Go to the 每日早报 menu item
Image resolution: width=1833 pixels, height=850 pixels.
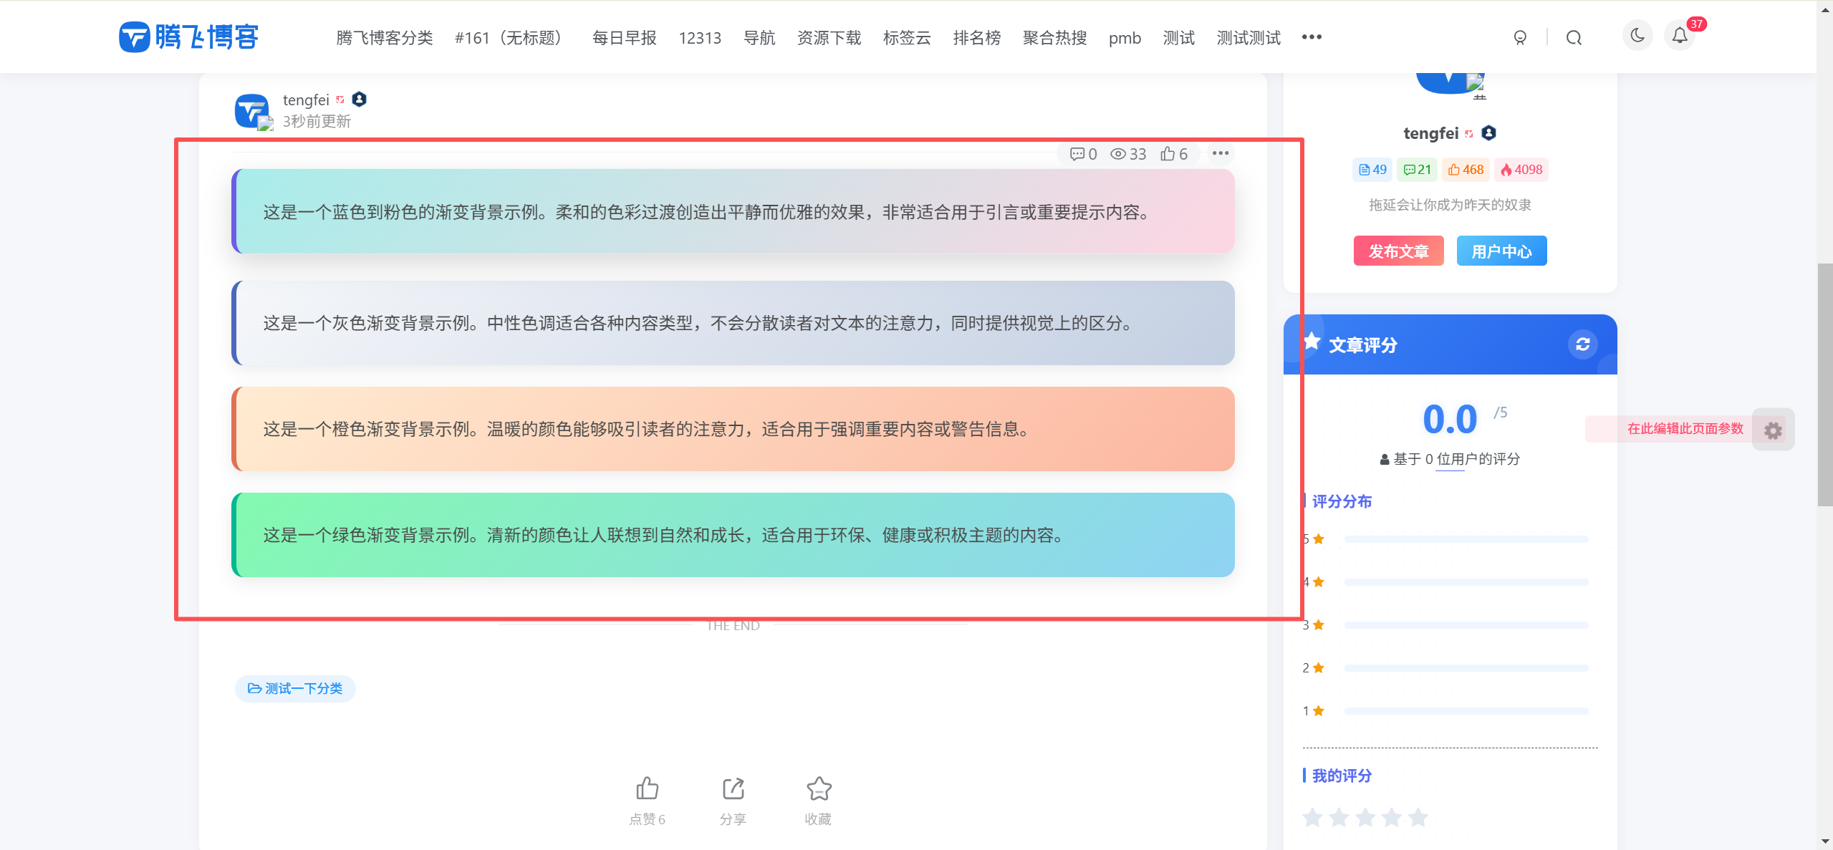(624, 38)
